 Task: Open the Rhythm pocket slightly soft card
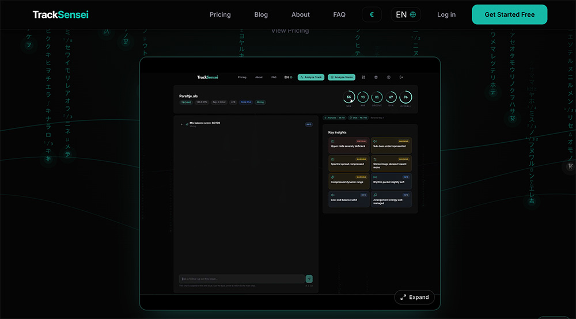point(391,181)
